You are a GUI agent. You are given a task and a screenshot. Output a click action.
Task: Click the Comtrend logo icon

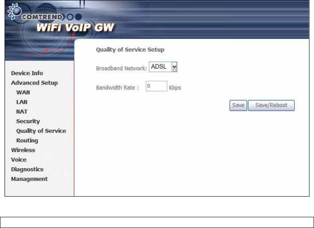[x=14, y=11]
